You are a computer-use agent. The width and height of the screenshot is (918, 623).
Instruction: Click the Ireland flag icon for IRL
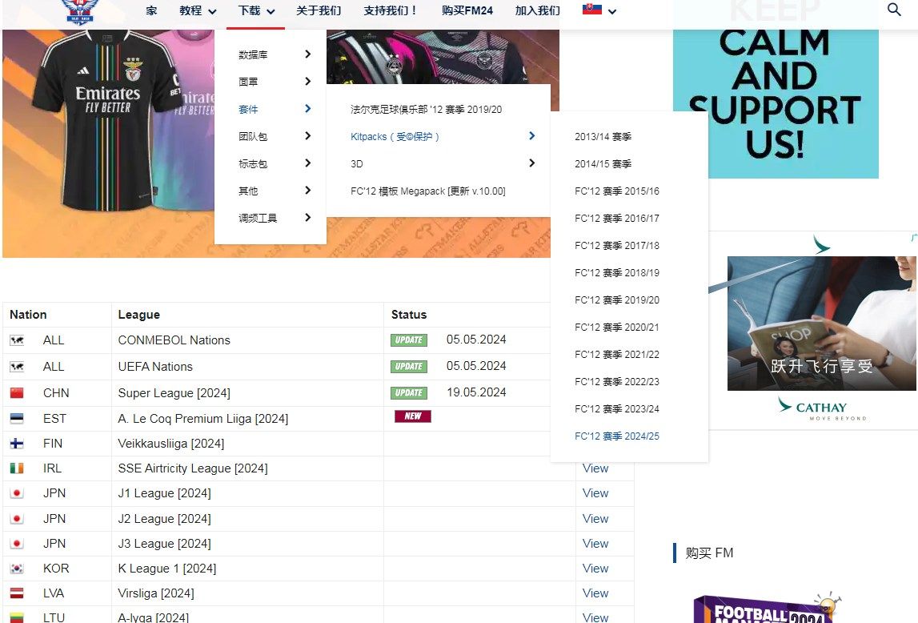point(17,468)
